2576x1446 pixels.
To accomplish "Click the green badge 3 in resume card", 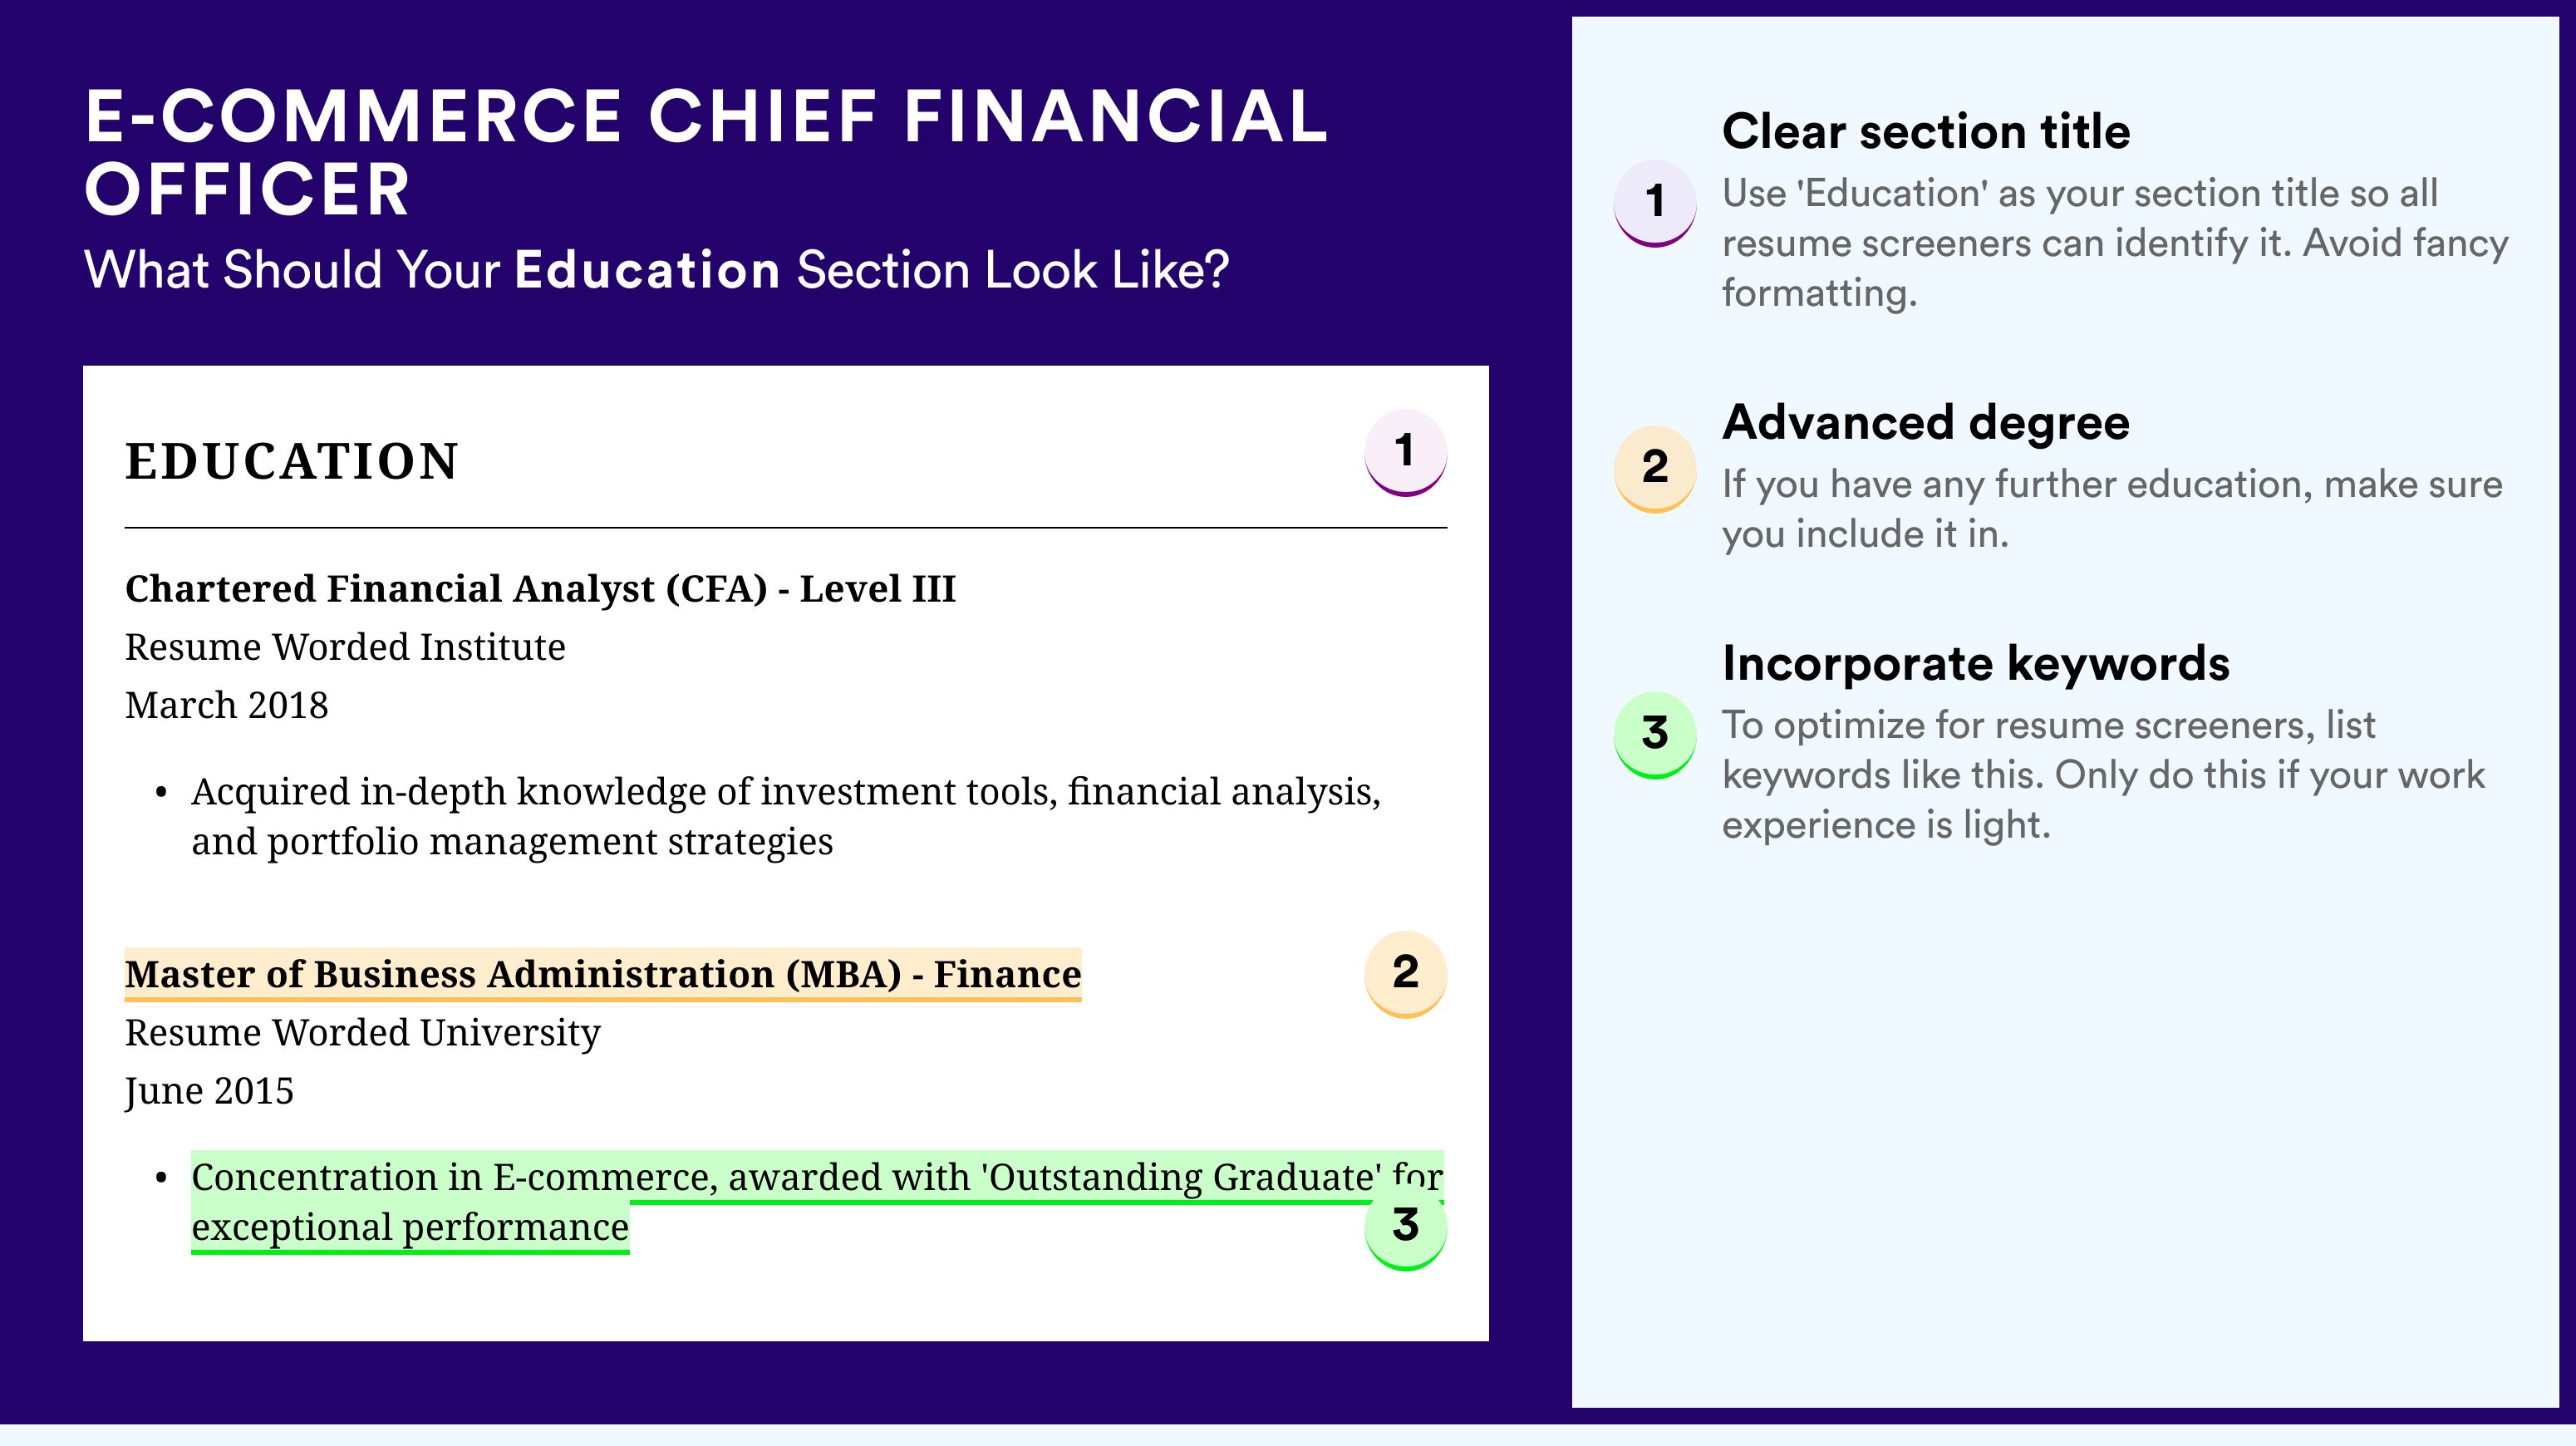I will (x=1405, y=1227).
